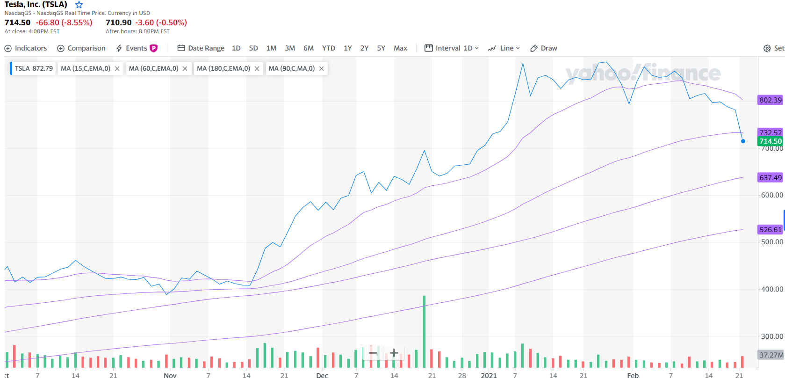Open the Date Range picker

pos(201,48)
